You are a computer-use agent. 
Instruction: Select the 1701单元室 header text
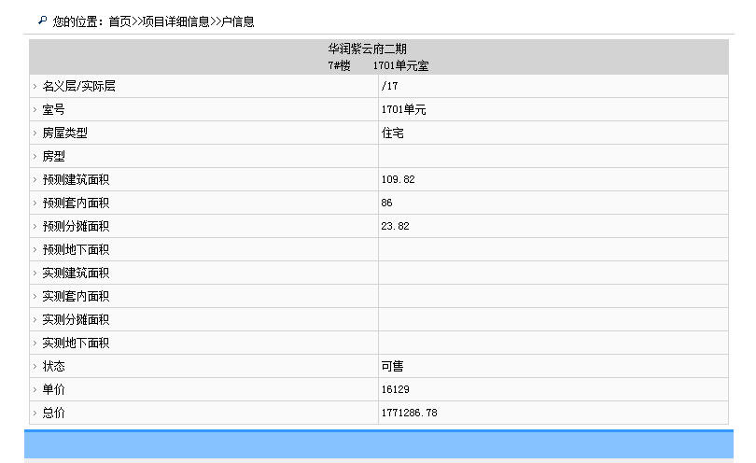tap(400, 65)
